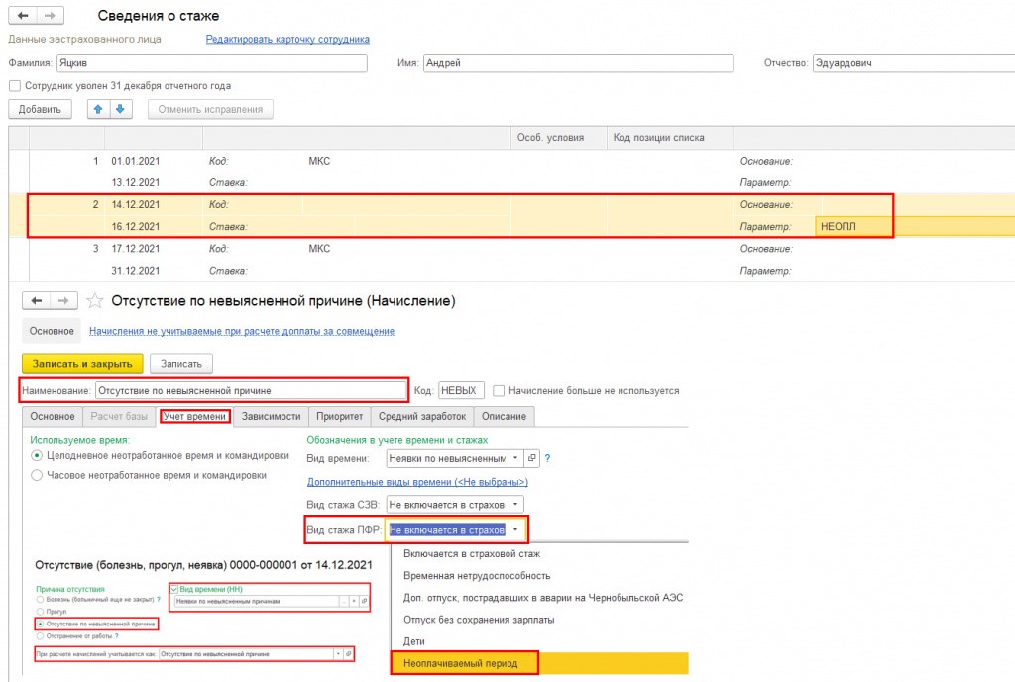Click the Записать button
1015x682 pixels.
(x=181, y=364)
